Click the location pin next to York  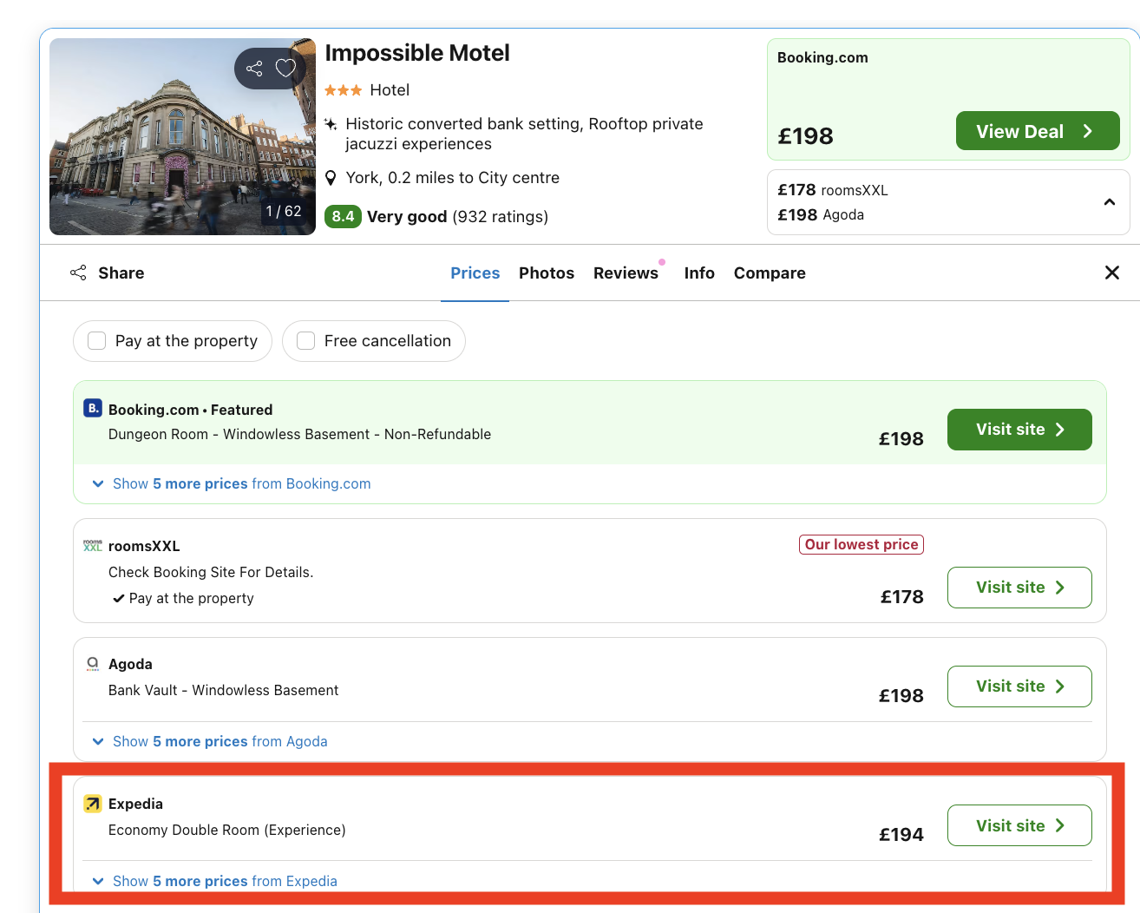[331, 177]
